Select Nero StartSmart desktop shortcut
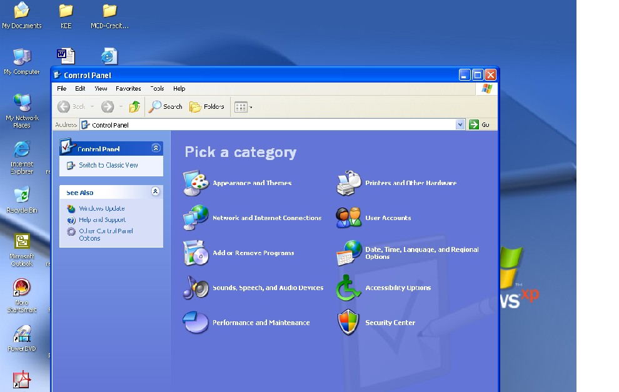 point(22,295)
